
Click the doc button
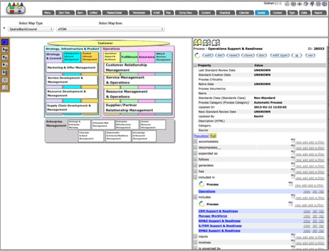(261, 55)
